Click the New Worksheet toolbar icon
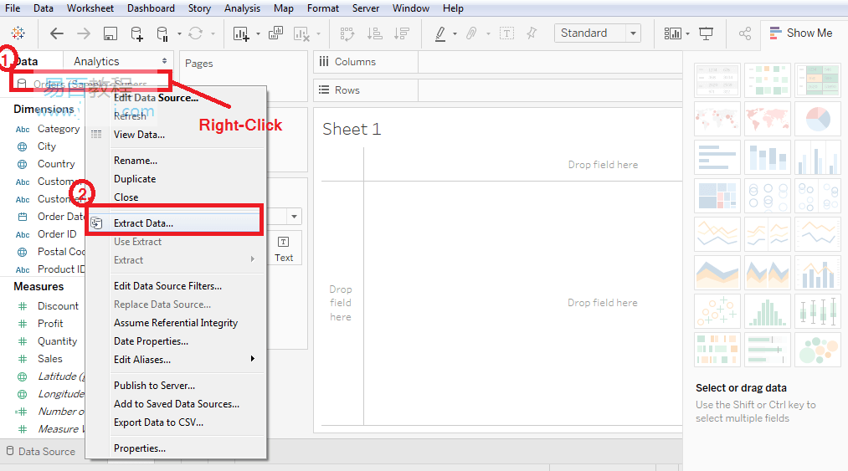This screenshot has width=848, height=471. (x=241, y=33)
